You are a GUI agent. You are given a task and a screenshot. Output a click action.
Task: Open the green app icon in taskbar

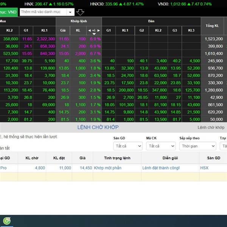click(x=6, y=221)
